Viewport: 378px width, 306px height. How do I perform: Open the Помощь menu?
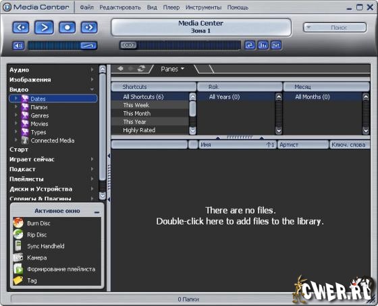(238, 7)
